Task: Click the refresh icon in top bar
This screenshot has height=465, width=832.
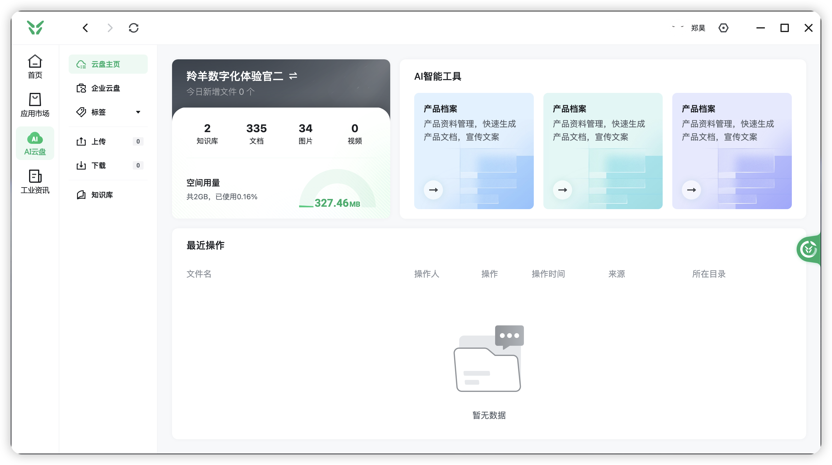Action: click(x=133, y=28)
